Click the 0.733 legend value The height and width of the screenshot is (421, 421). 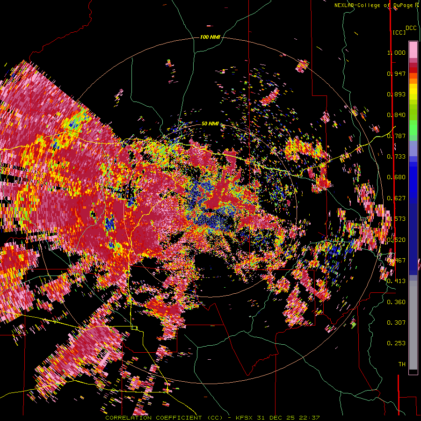pyautogui.click(x=396, y=157)
